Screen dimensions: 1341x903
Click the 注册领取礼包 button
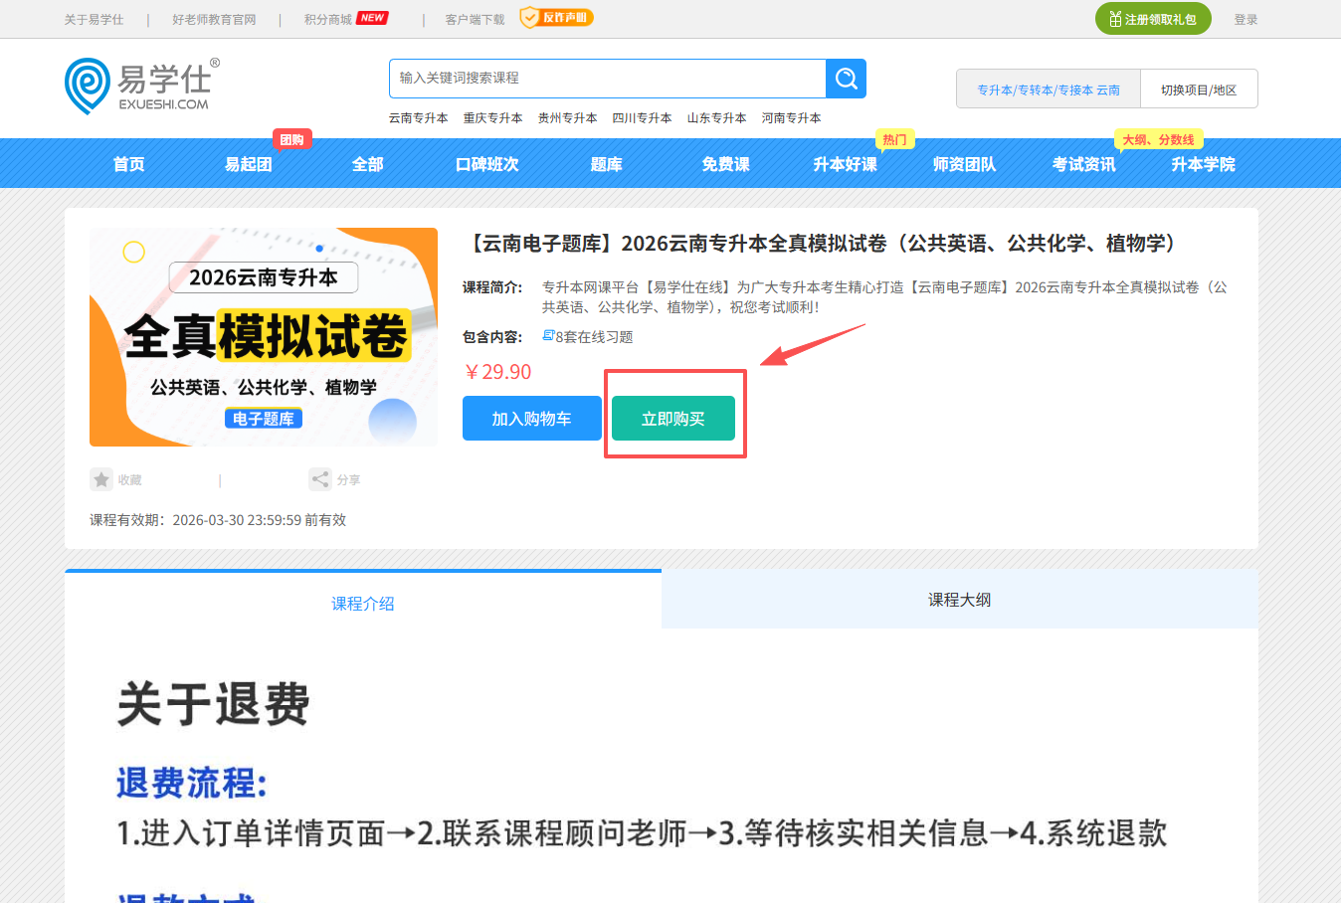[1153, 19]
